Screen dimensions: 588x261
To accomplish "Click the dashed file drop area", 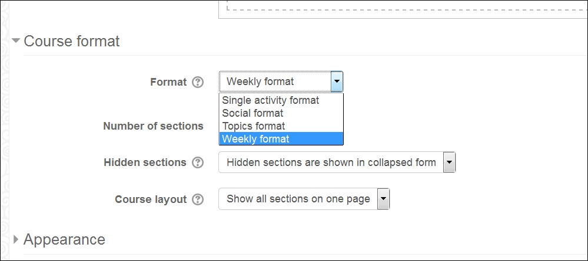I will click(403, 9).
